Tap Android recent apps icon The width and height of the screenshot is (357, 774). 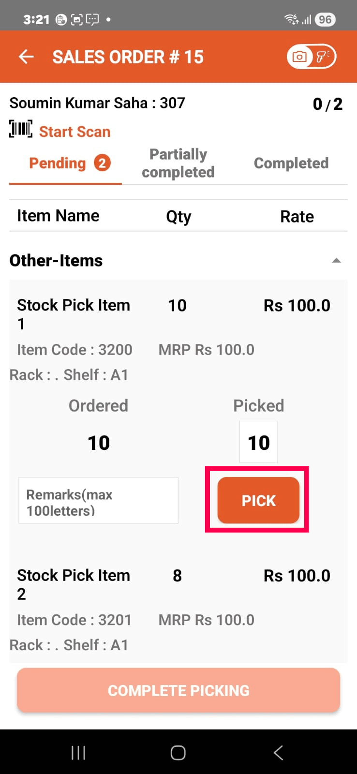pos(78,753)
